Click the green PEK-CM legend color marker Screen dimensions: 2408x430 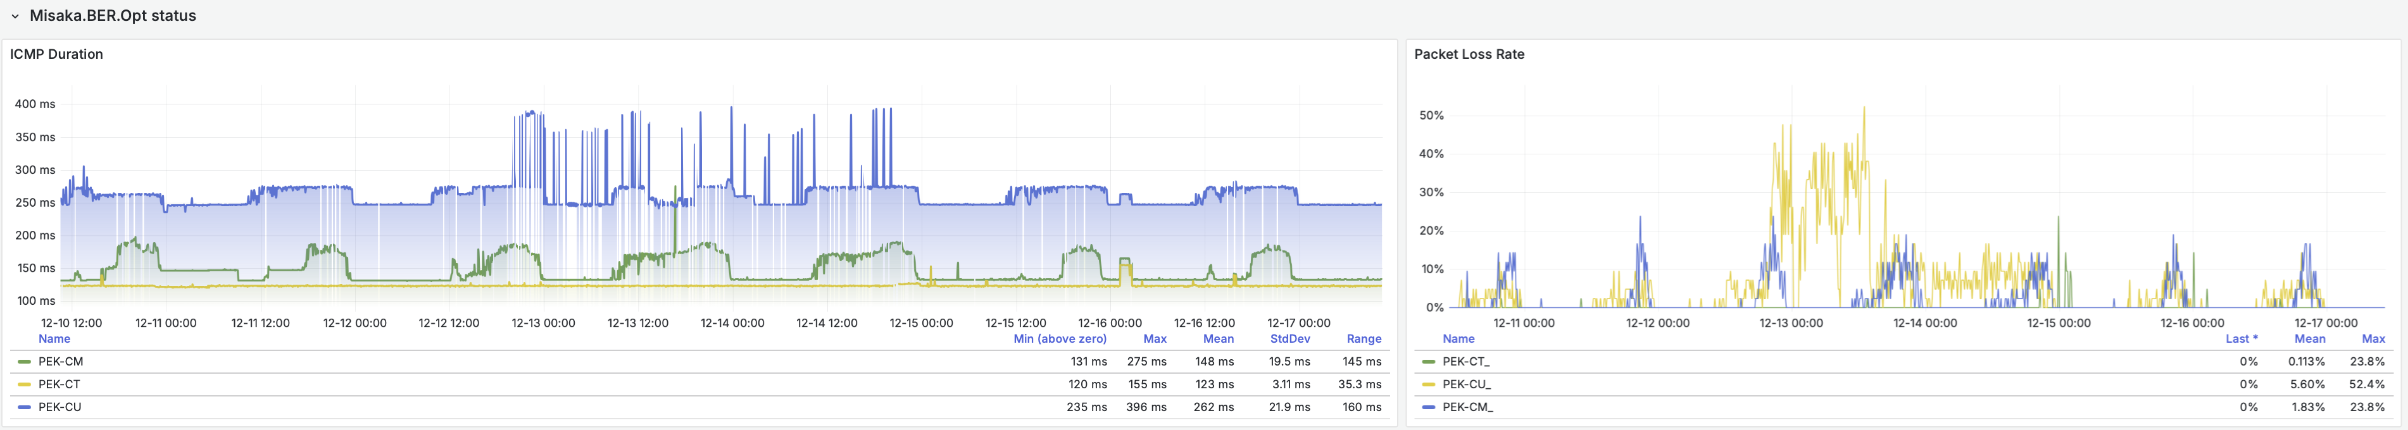click(x=24, y=362)
